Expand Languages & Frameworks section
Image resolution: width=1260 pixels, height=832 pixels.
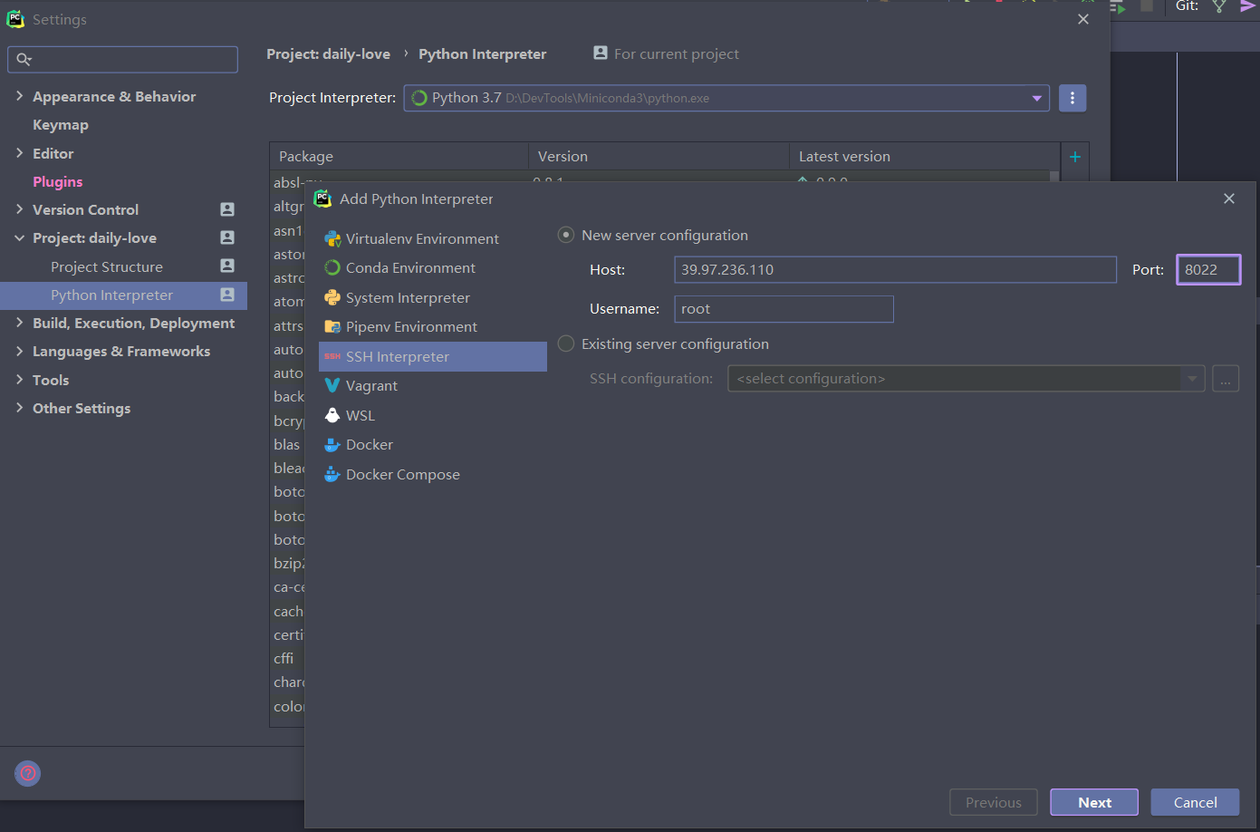(19, 351)
